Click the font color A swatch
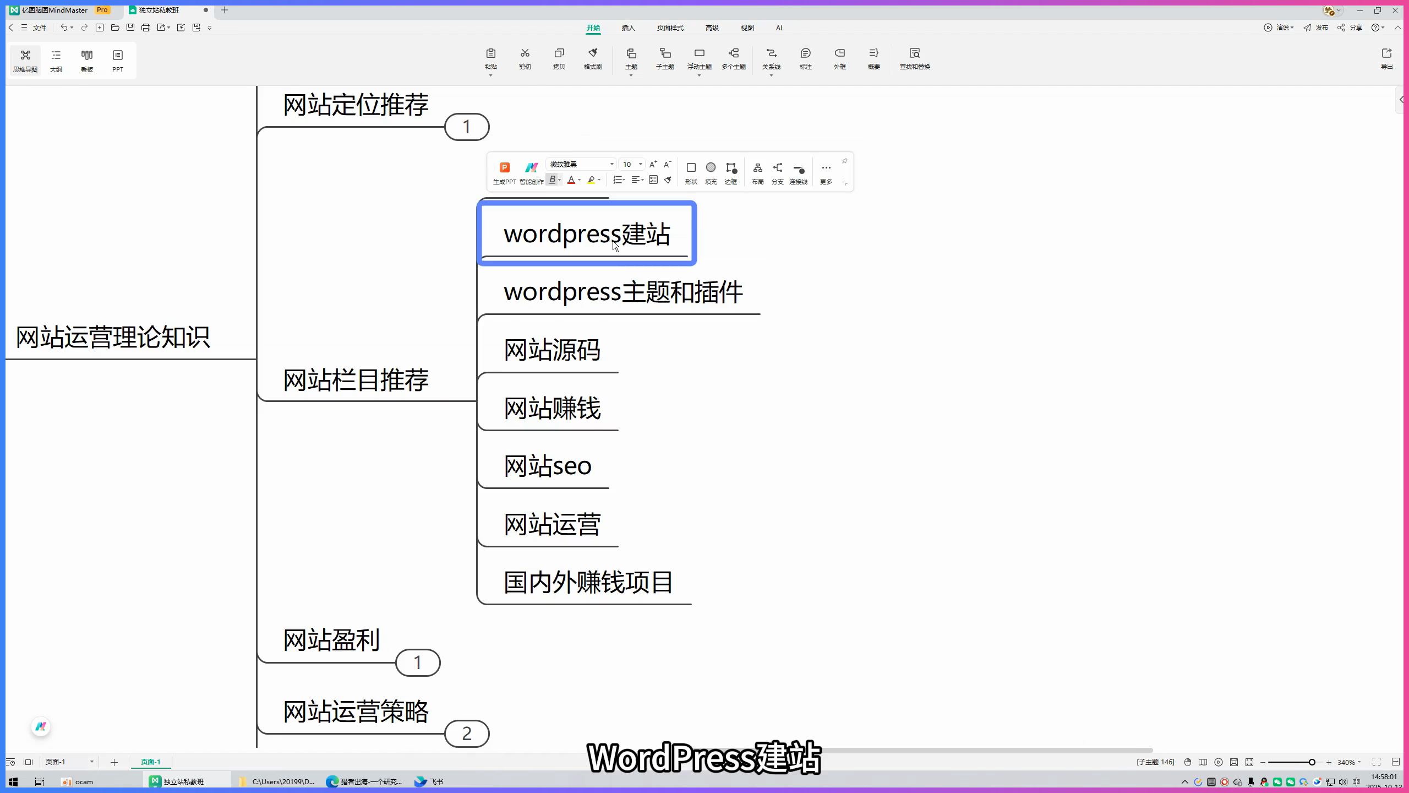Image resolution: width=1409 pixels, height=793 pixels. pyautogui.click(x=571, y=180)
